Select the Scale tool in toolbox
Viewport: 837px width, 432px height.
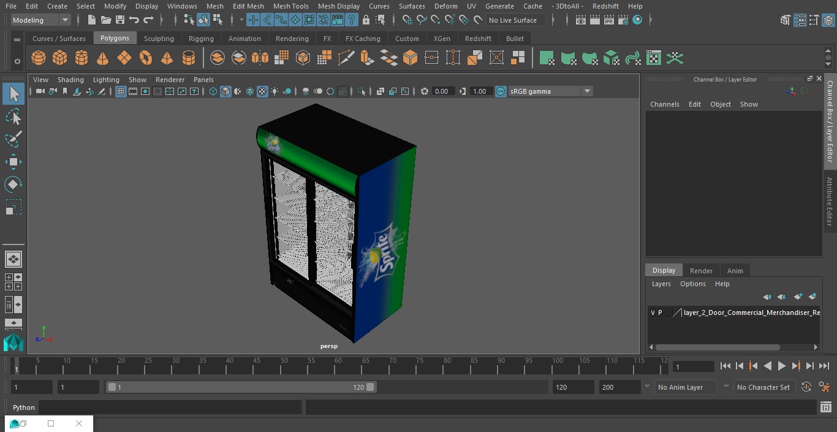13,207
